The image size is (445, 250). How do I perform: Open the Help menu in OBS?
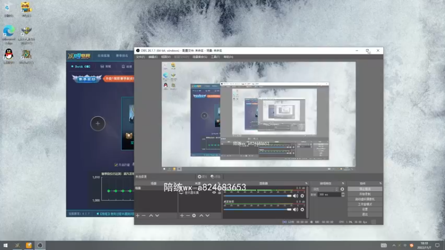click(228, 57)
